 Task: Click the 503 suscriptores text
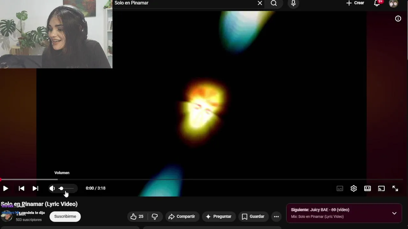pos(29,220)
